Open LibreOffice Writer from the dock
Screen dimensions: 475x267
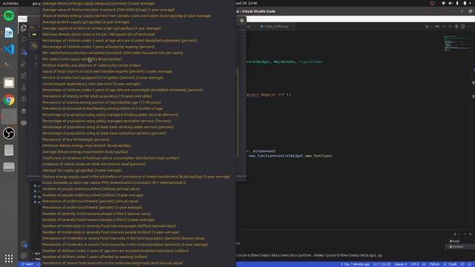(9, 33)
